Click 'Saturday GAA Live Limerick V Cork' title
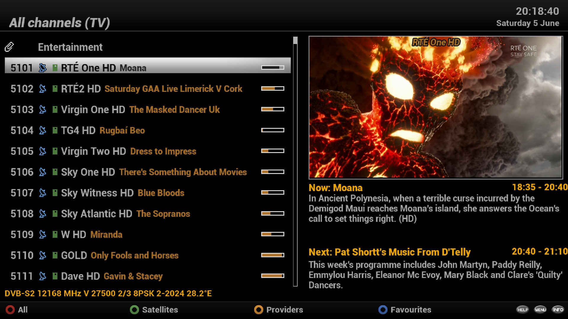 pyautogui.click(x=173, y=89)
